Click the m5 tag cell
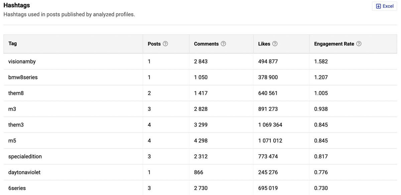Viewport: 401px width, 195px height. click(12, 141)
